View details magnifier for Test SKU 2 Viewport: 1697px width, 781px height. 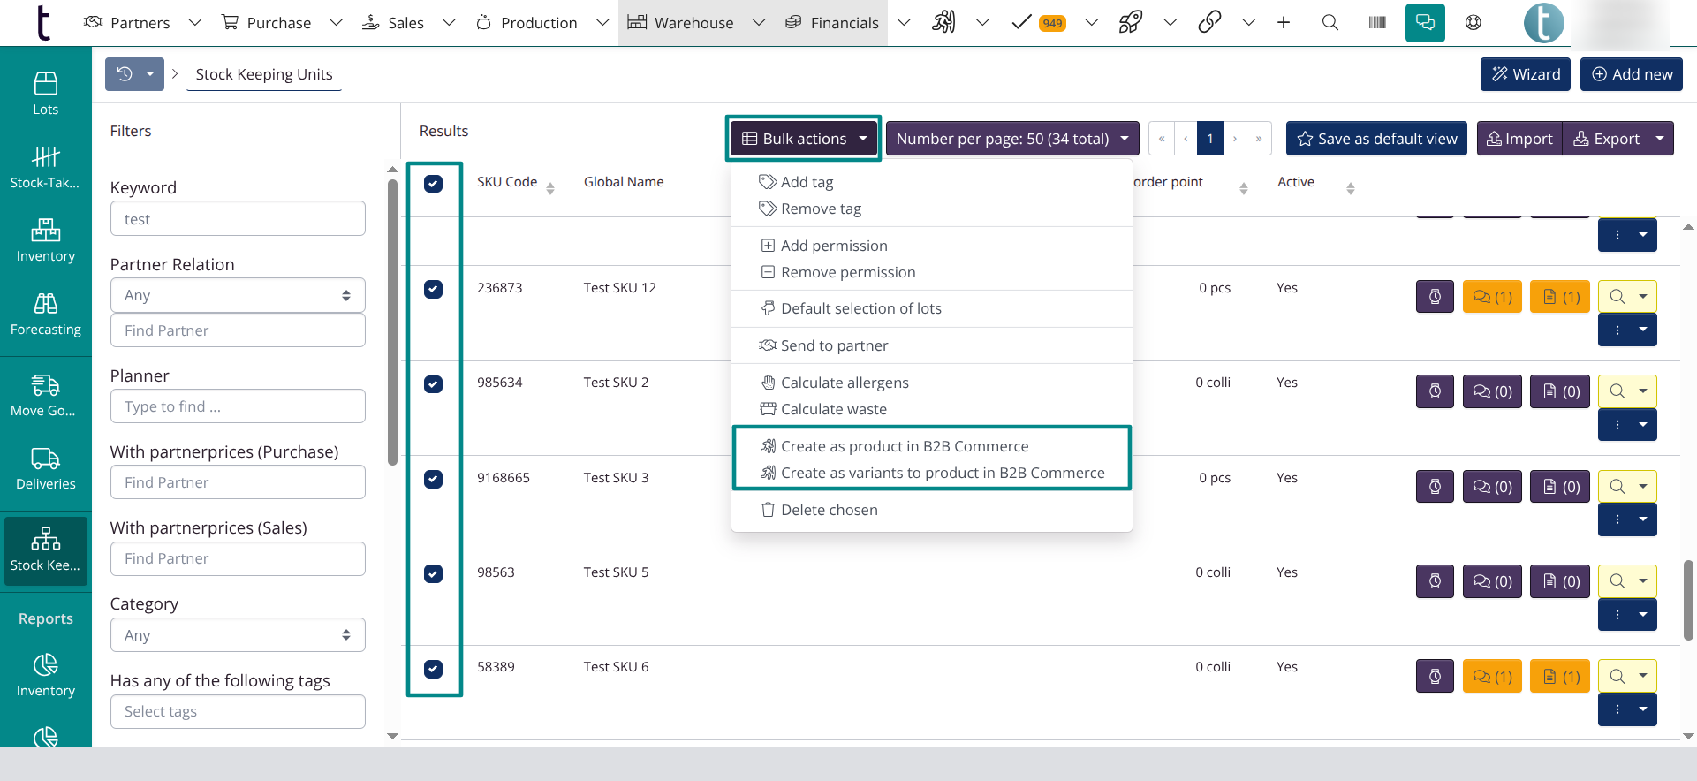(1617, 391)
